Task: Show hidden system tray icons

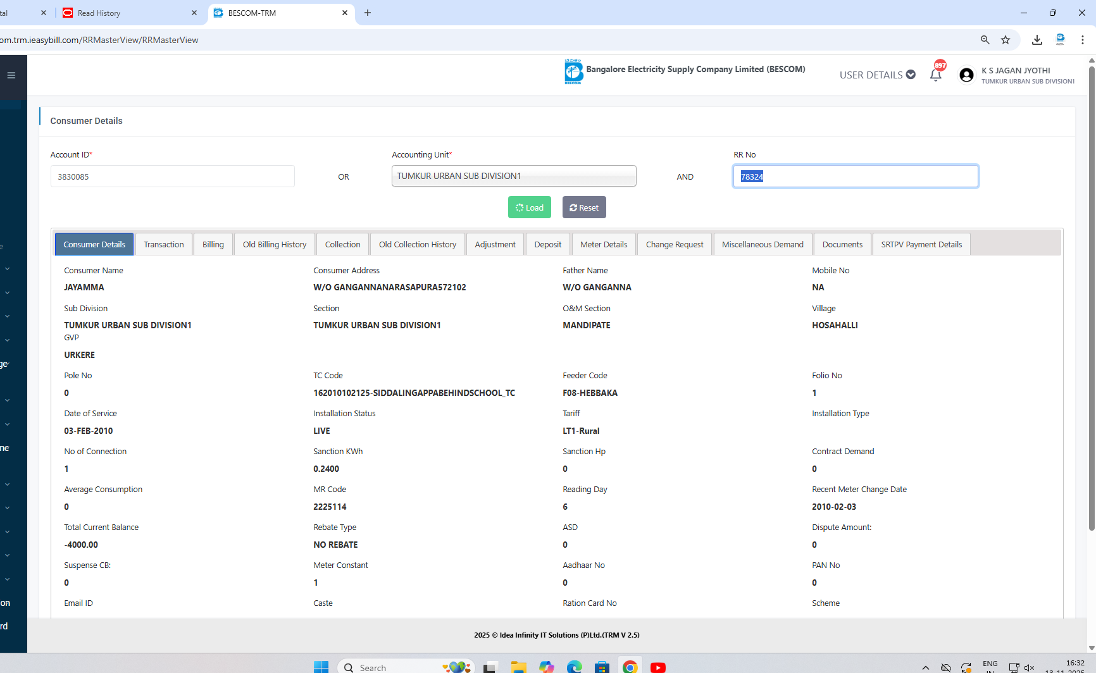Action: (x=926, y=668)
